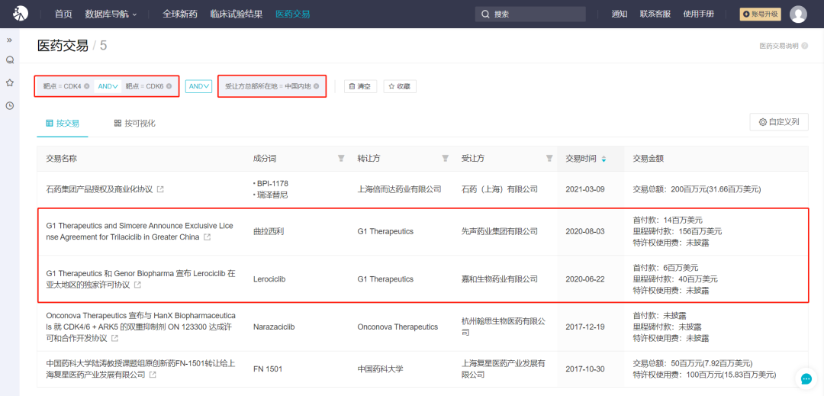Viewport: 824px width, 396px height.
Task: Click the 交易名称 column header
Action: tap(62, 158)
